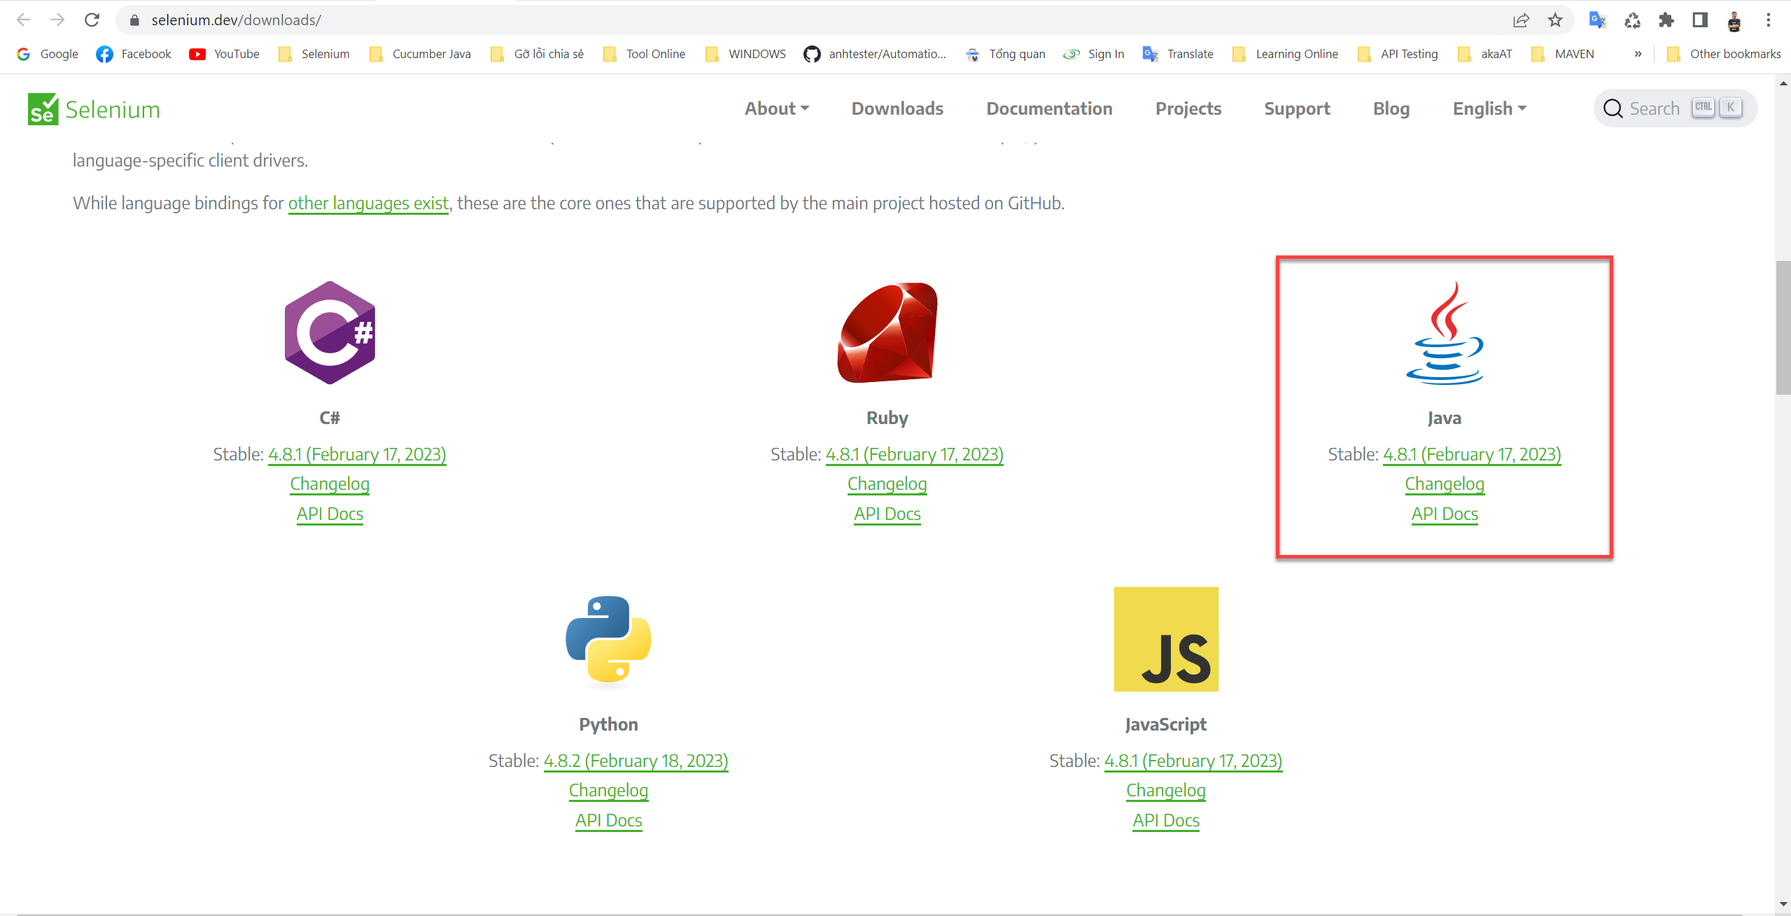Viewport: 1791px width, 916px height.
Task: Follow the 'other languages exist' link
Action: 368,203
